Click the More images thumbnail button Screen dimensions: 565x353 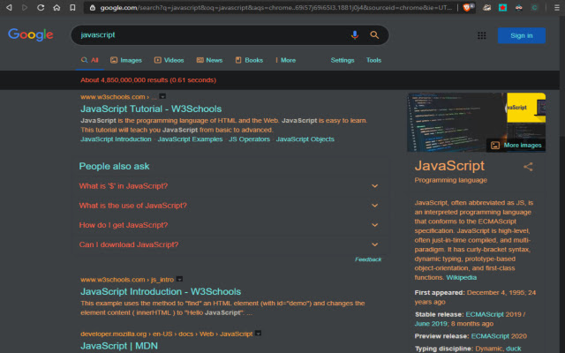coord(516,145)
